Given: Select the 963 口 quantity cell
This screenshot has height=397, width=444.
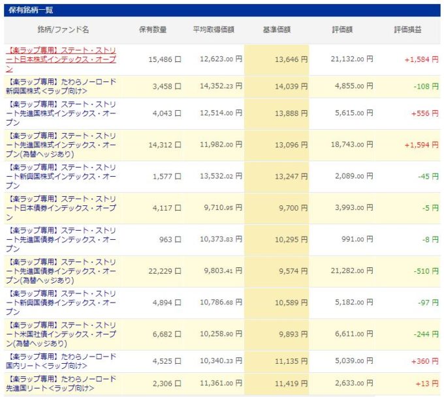Looking at the screenshot, I should pyautogui.click(x=170, y=240).
